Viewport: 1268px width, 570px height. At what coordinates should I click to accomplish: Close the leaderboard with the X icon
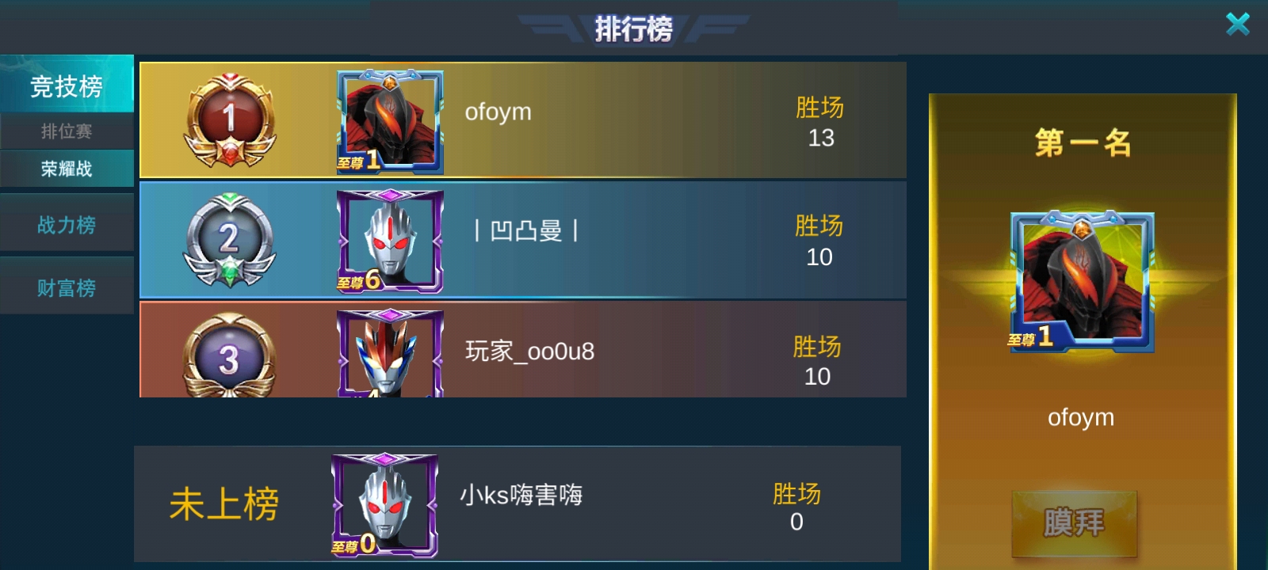[1237, 25]
